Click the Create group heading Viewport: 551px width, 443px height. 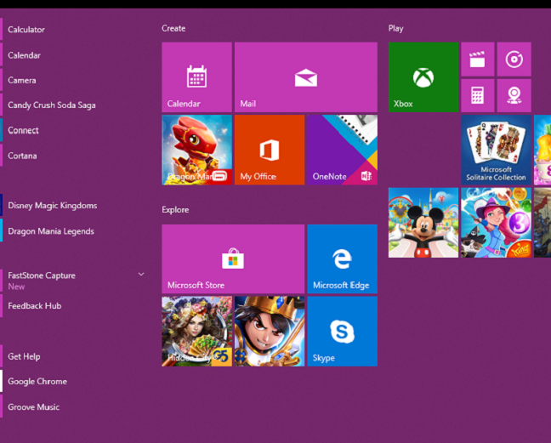pos(173,28)
